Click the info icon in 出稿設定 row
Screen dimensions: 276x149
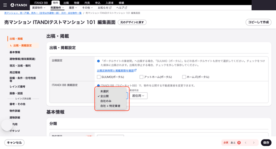(x=98, y=61)
